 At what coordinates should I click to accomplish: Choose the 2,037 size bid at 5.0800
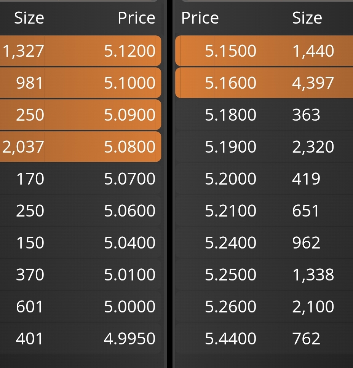[x=81, y=147]
